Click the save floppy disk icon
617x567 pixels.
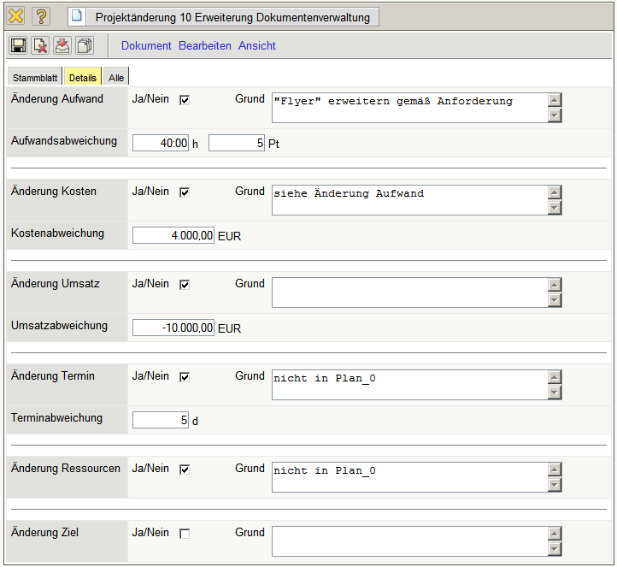pyautogui.click(x=19, y=46)
